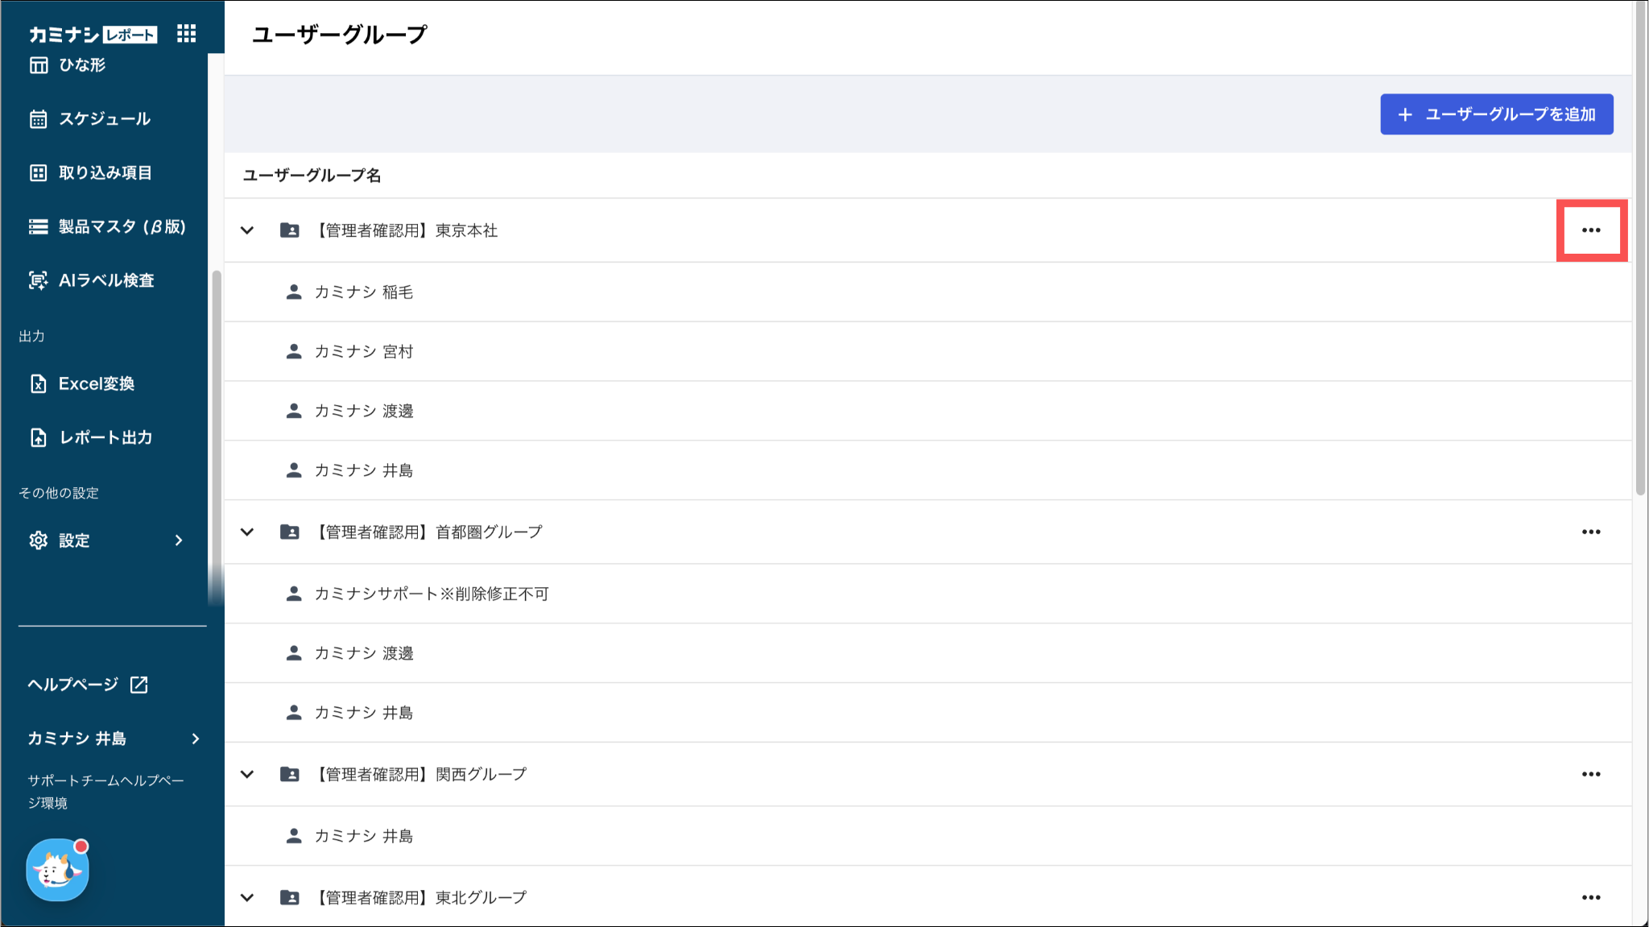Viewport: 1649px width, 927px height.
Task: Collapse the 東北グループ chevron
Action: [x=247, y=897]
